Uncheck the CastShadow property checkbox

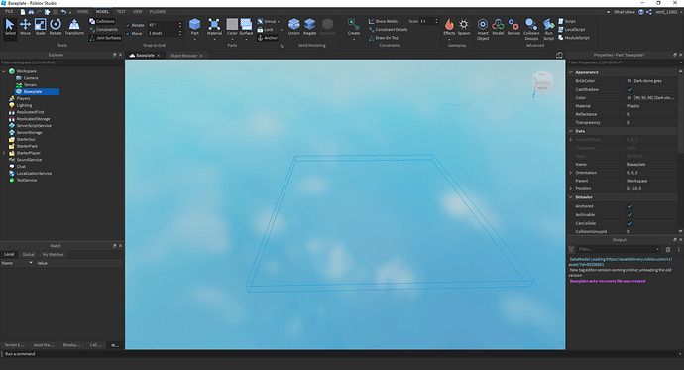pos(630,89)
